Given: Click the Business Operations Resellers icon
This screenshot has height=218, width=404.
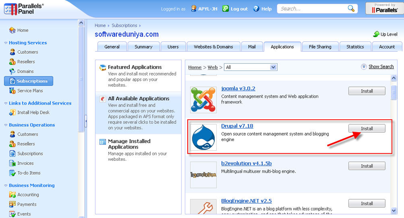Looking at the screenshot, I should pos(12,144).
